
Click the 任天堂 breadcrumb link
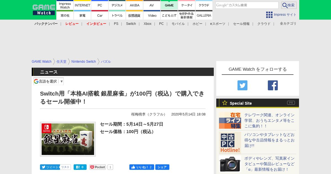tap(62, 62)
